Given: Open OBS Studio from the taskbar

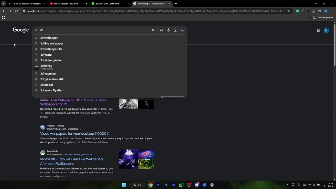Looking at the screenshot, I should [189, 185].
